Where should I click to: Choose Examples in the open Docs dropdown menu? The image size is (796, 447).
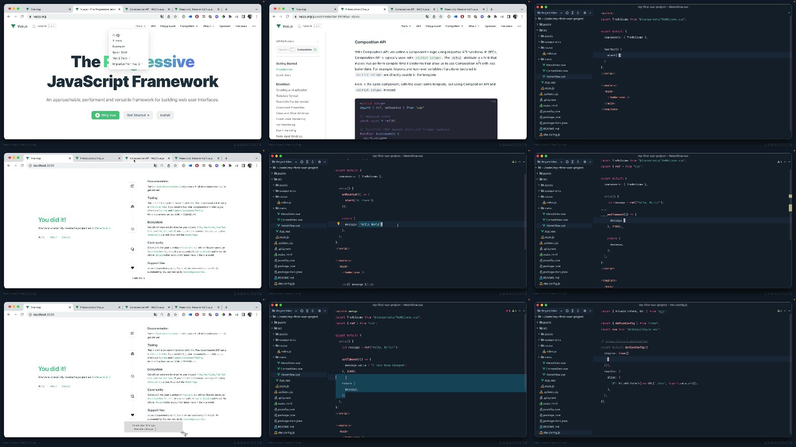click(x=119, y=46)
